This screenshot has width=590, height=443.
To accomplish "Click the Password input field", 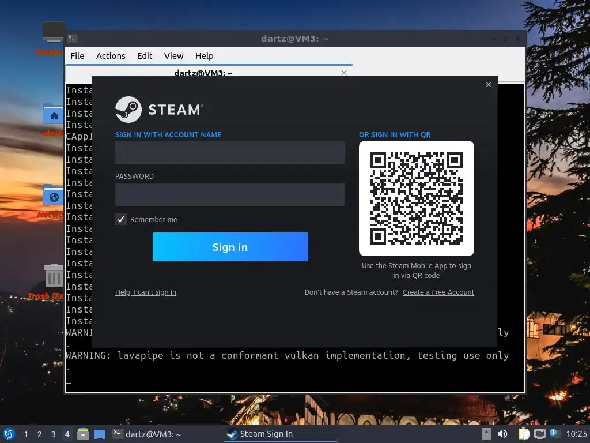I will coord(230,194).
